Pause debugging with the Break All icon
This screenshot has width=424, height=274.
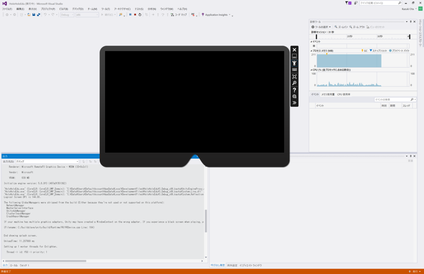130,14
